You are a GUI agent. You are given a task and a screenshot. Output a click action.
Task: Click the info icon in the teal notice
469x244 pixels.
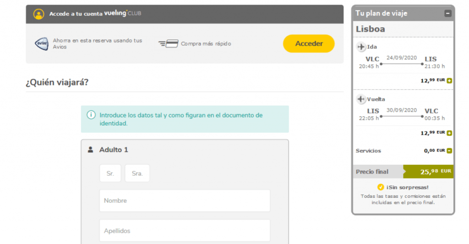click(91, 115)
